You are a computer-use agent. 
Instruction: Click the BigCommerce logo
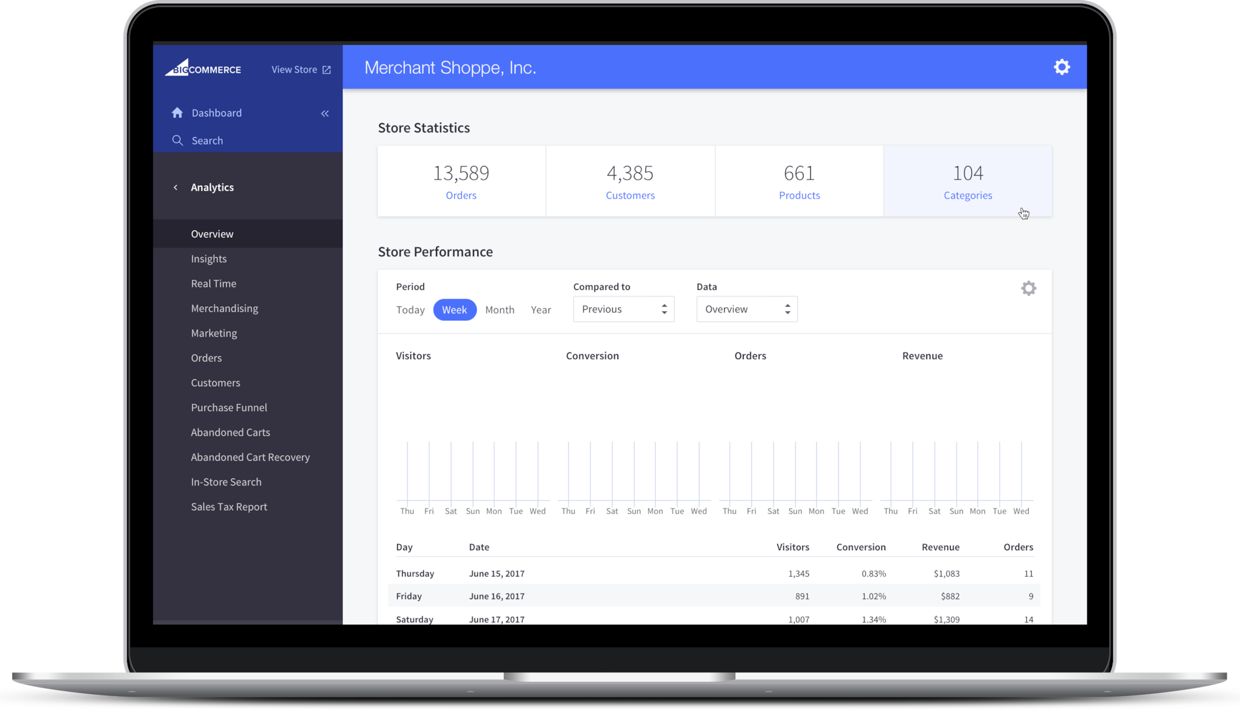(x=203, y=67)
